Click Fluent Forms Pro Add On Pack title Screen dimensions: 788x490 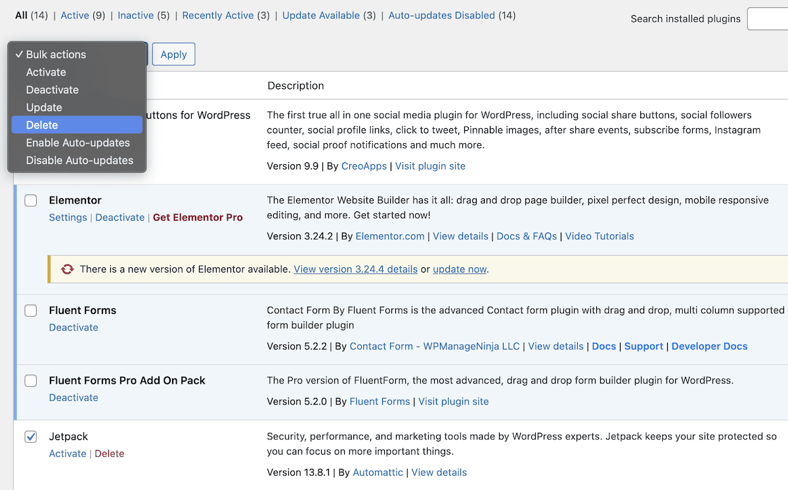pos(127,380)
